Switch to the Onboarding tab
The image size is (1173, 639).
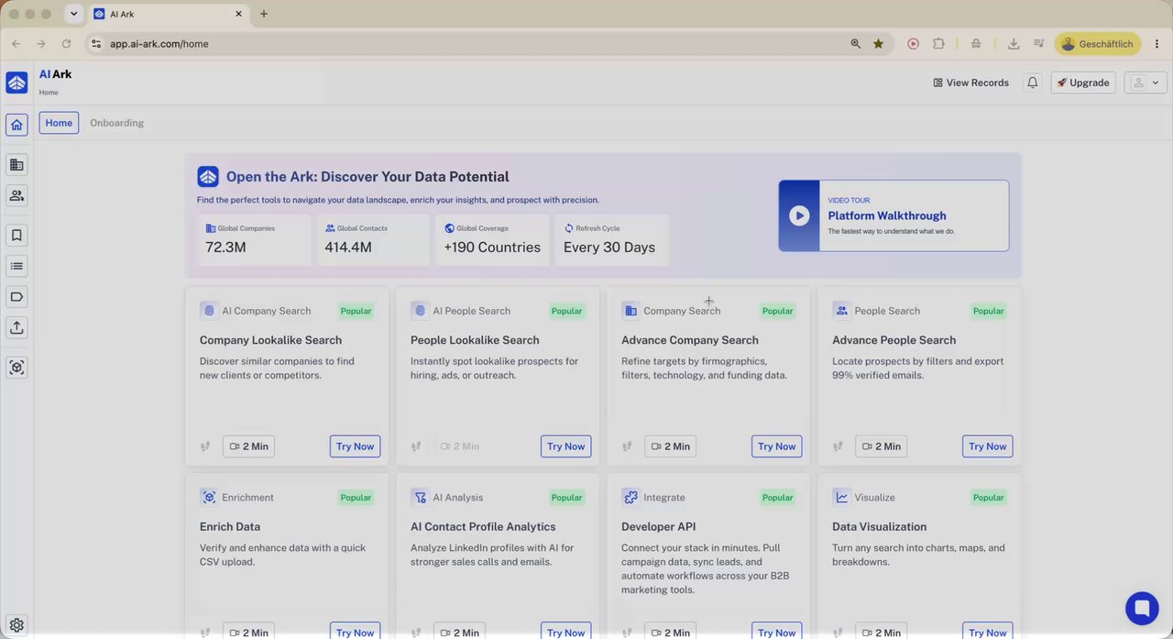(116, 123)
